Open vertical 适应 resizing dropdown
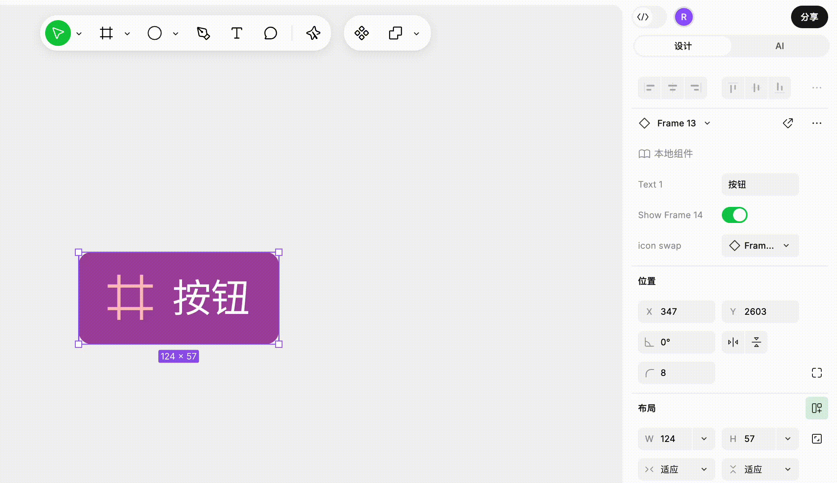The image size is (837, 483). 760,469
